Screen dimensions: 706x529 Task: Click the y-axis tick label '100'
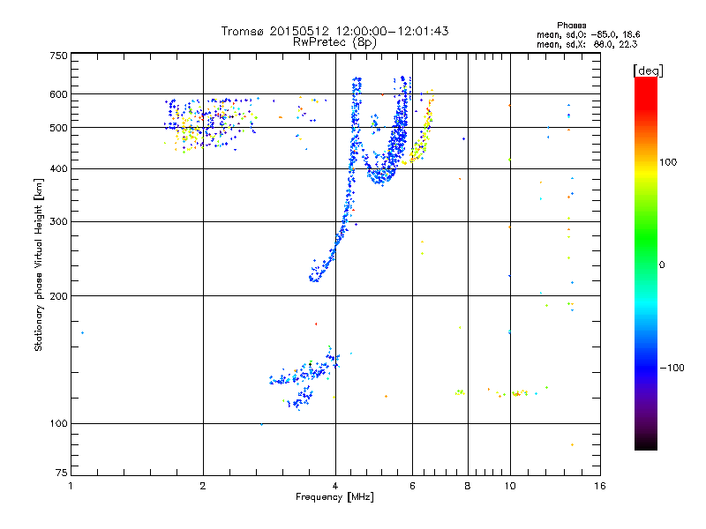click(x=59, y=423)
